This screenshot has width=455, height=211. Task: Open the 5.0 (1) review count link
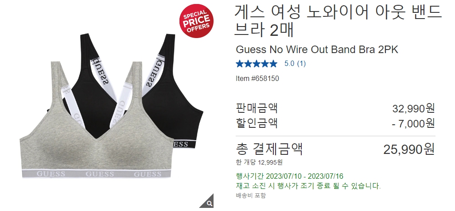click(295, 63)
